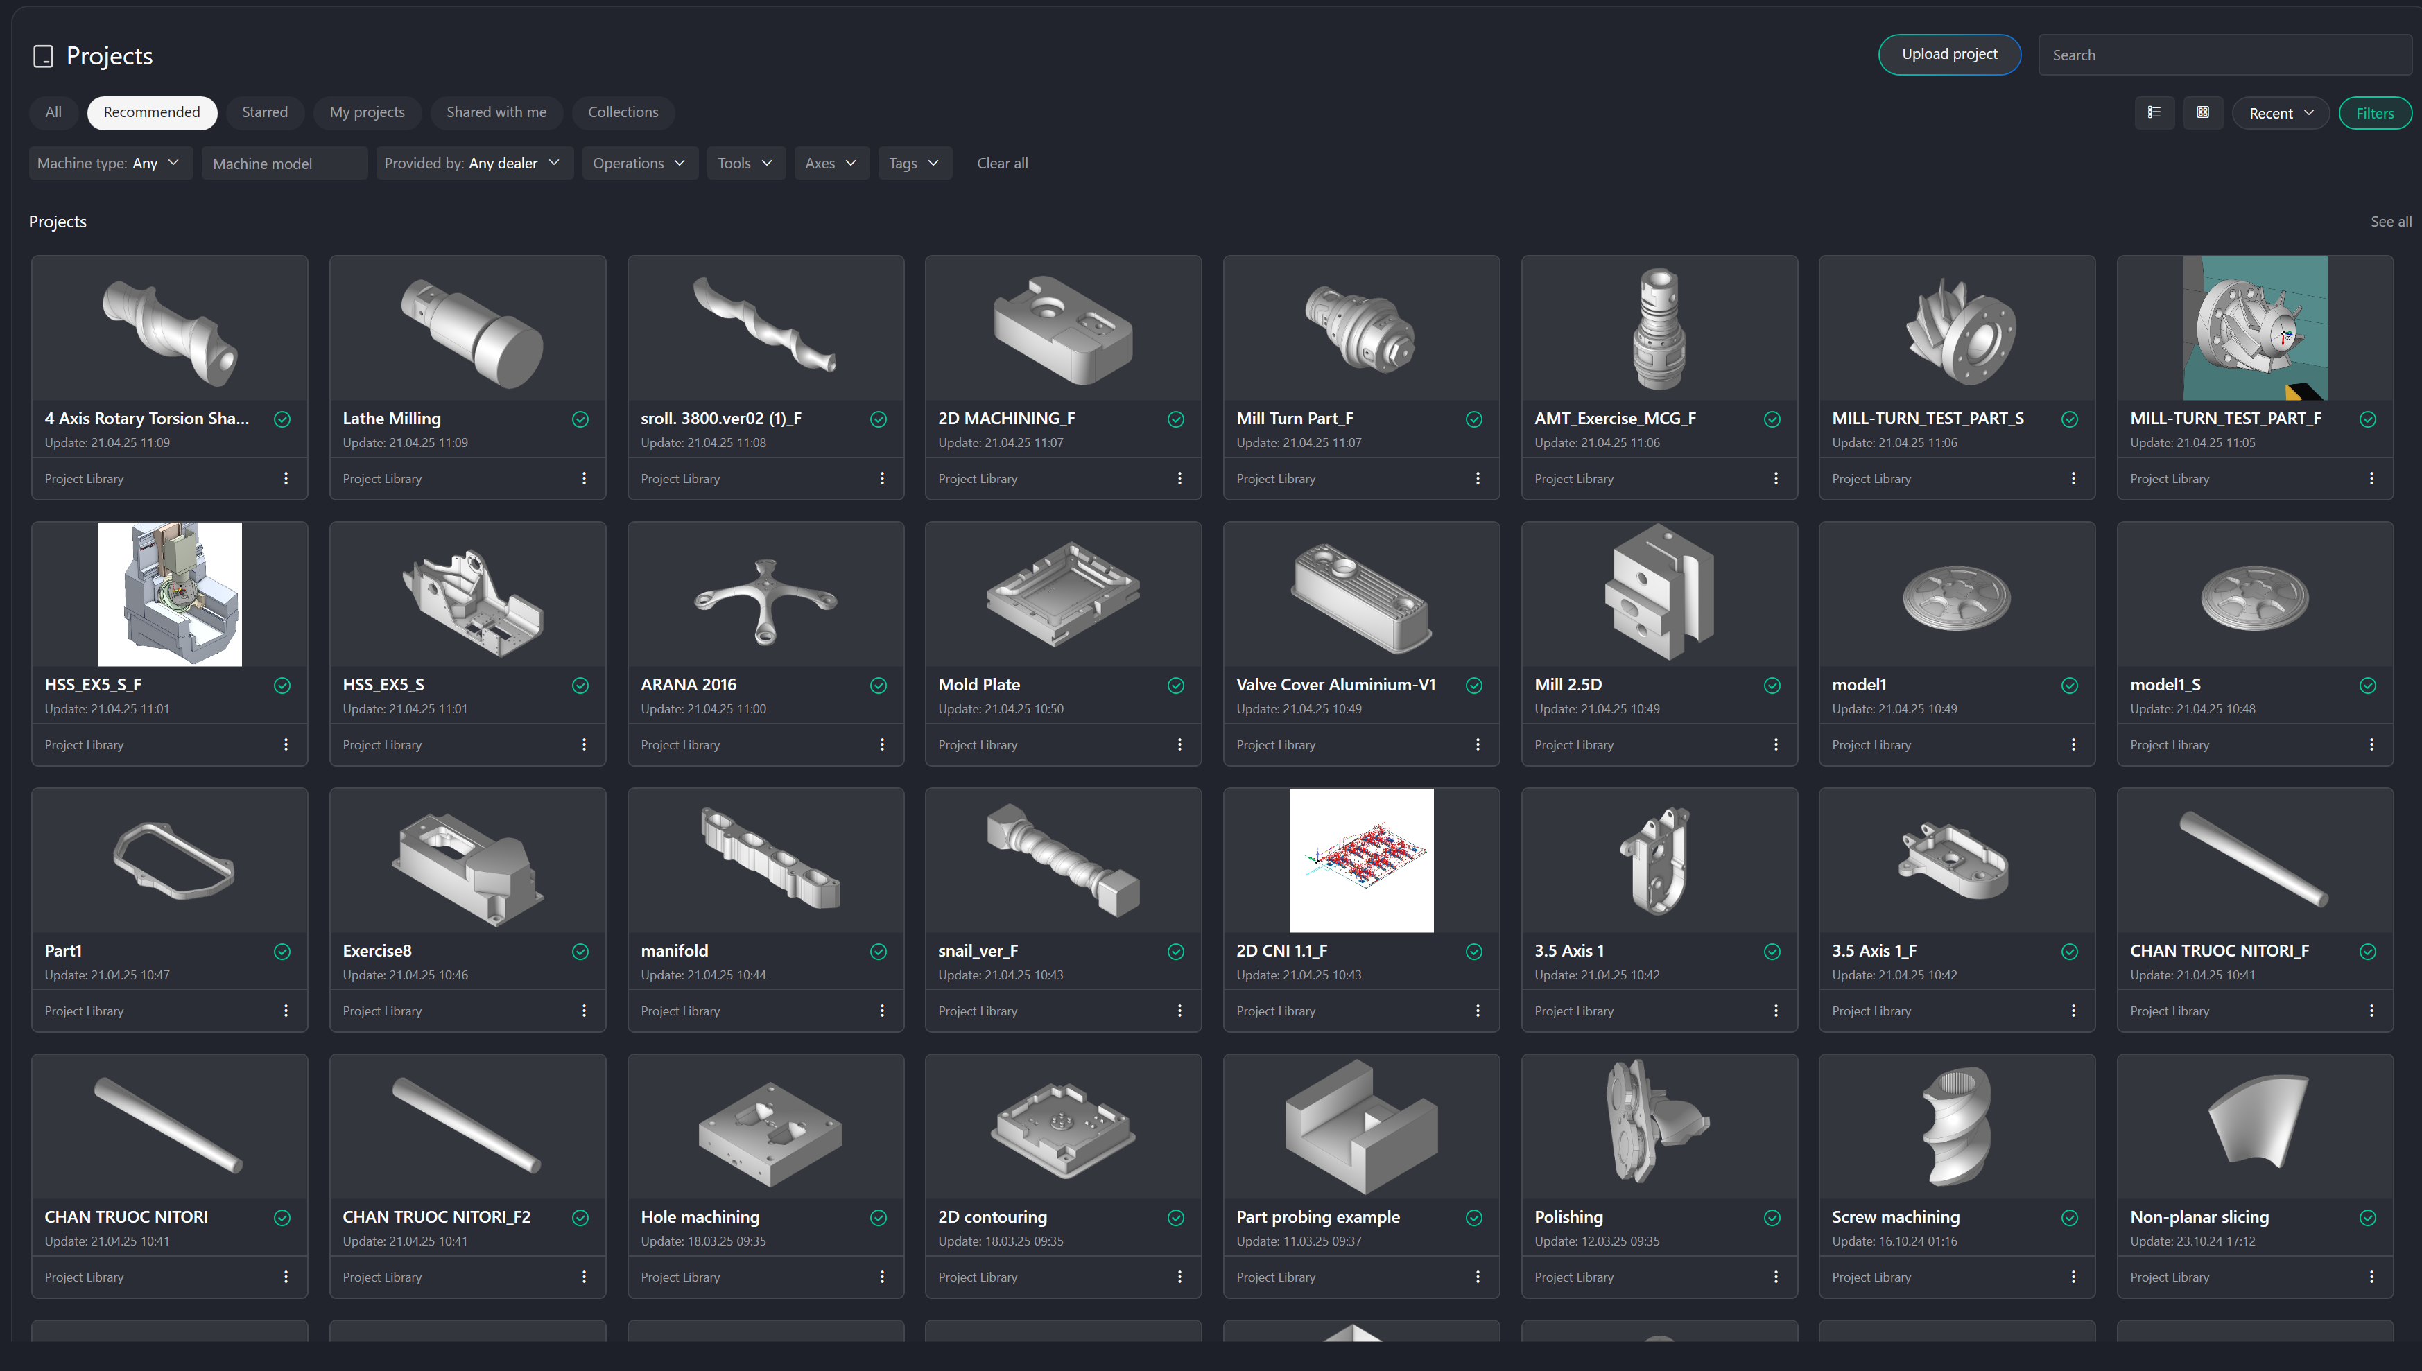
Task: Open three-dot menu for Polishing project
Action: [1775, 1277]
